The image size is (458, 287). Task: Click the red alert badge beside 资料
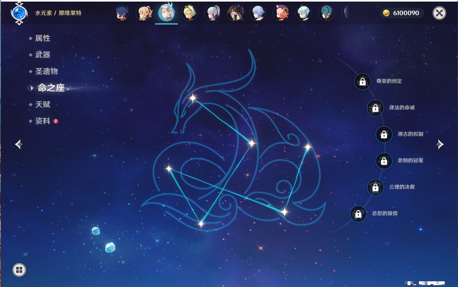[56, 121]
